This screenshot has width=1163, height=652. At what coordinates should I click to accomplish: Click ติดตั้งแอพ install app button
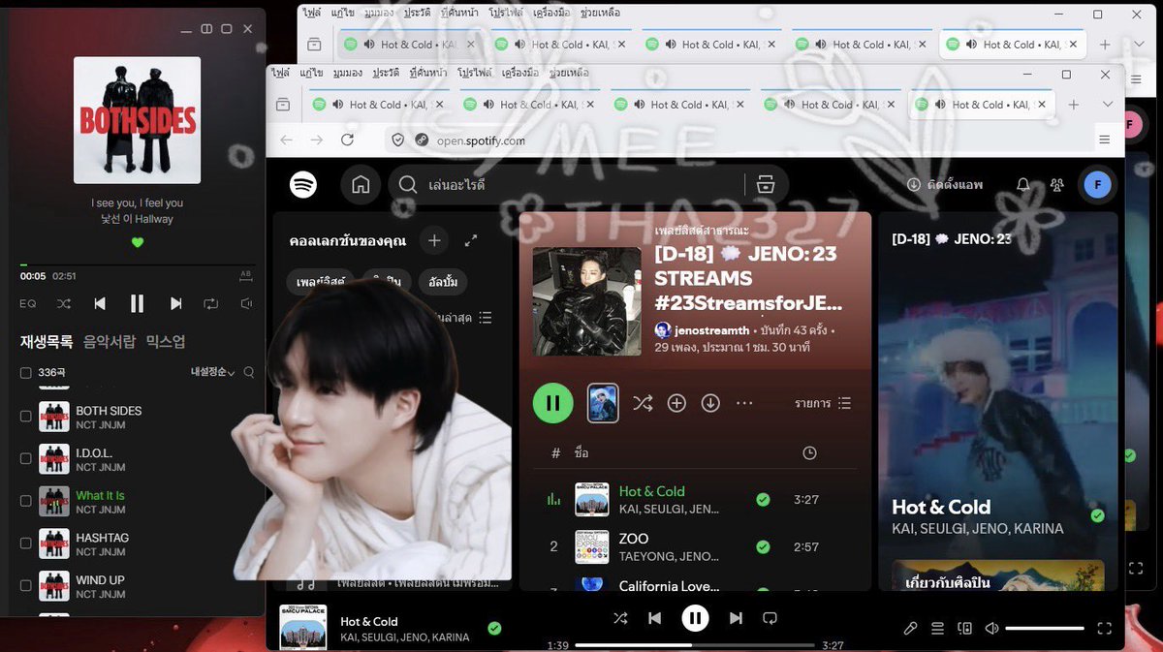click(945, 184)
